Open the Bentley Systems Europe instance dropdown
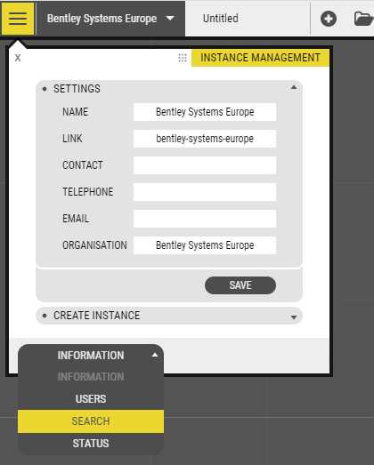Screen dimensions: 374x465 point(110,19)
